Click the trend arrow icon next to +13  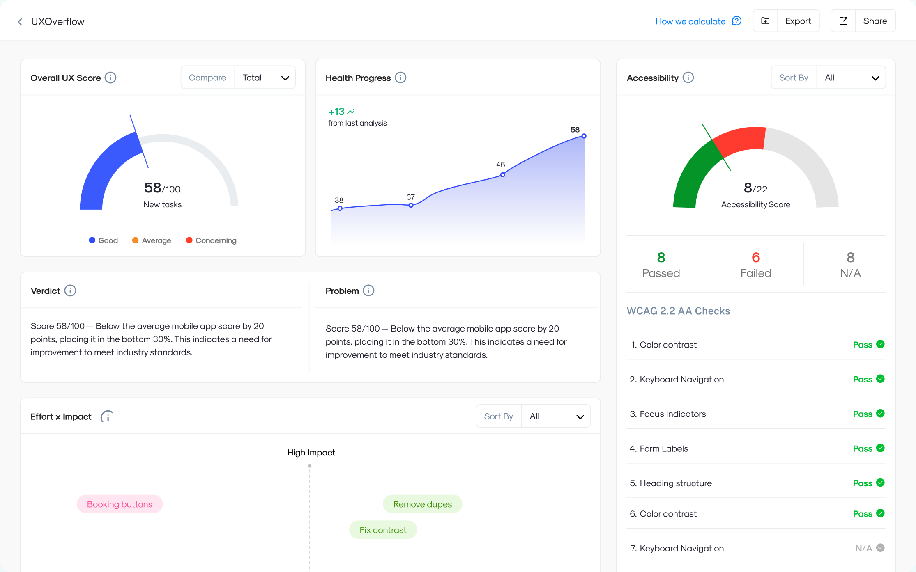(351, 112)
